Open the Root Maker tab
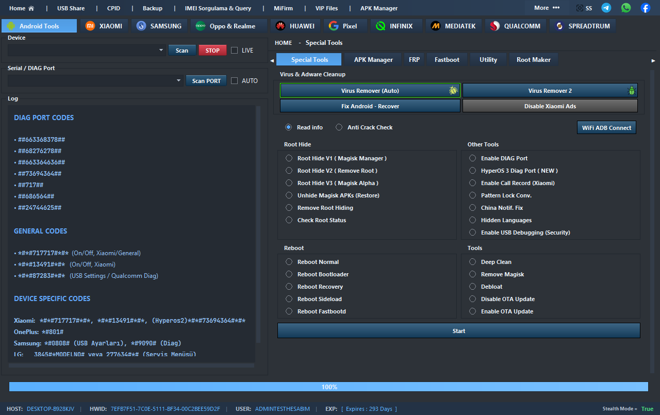This screenshot has width=660, height=415. point(533,60)
